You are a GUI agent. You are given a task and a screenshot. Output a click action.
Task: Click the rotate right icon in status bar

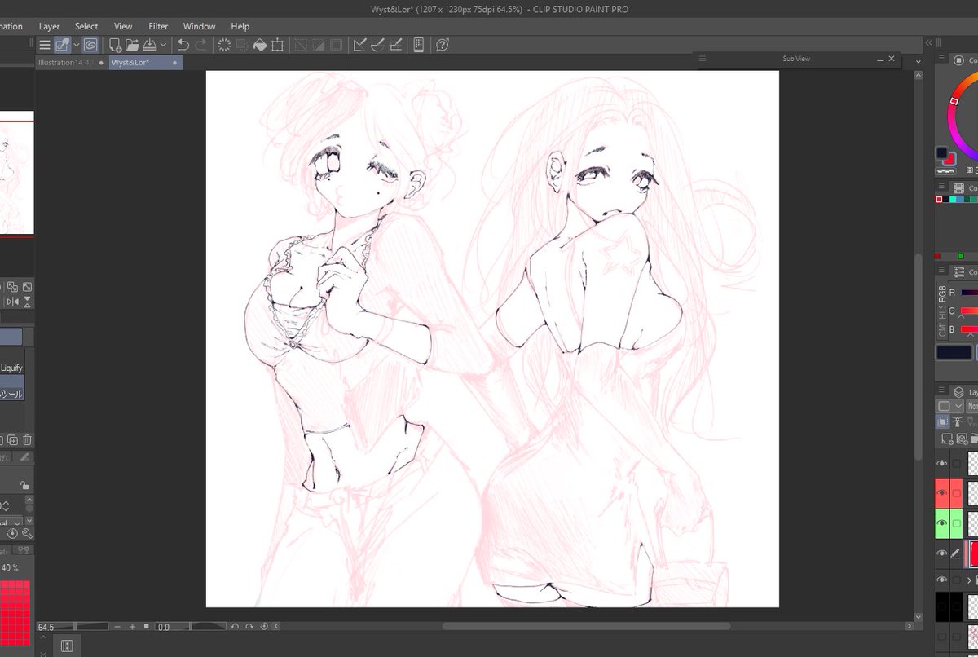pyautogui.click(x=250, y=627)
